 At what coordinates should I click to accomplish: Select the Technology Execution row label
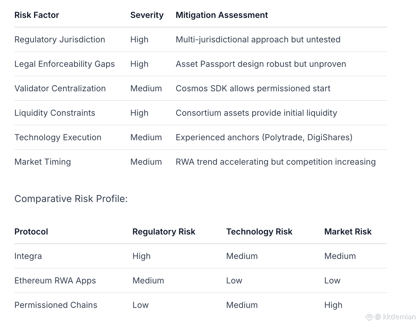coord(58,138)
